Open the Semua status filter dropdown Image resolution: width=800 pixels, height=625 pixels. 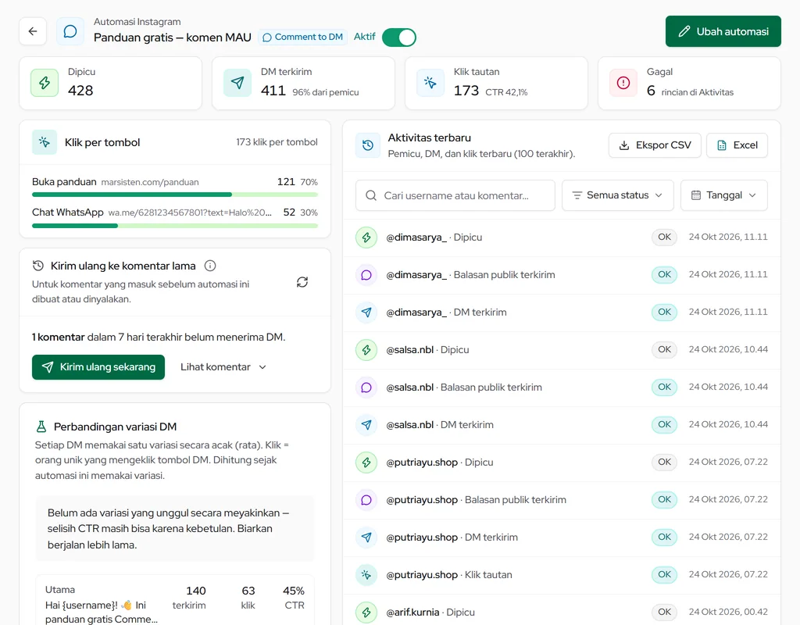click(x=617, y=195)
